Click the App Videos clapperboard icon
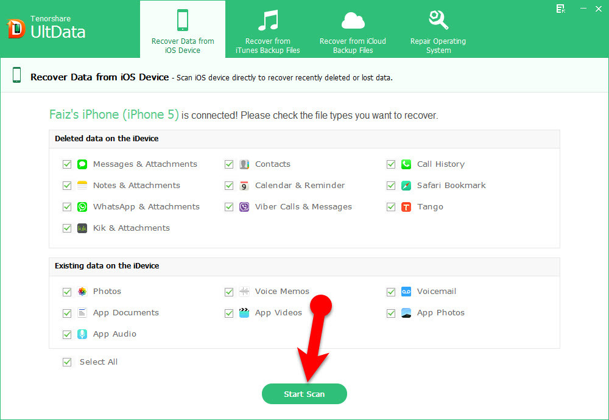Screen dimensions: 609x420 244,313
